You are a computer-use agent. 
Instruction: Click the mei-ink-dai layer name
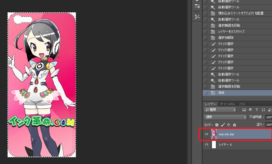226,134
